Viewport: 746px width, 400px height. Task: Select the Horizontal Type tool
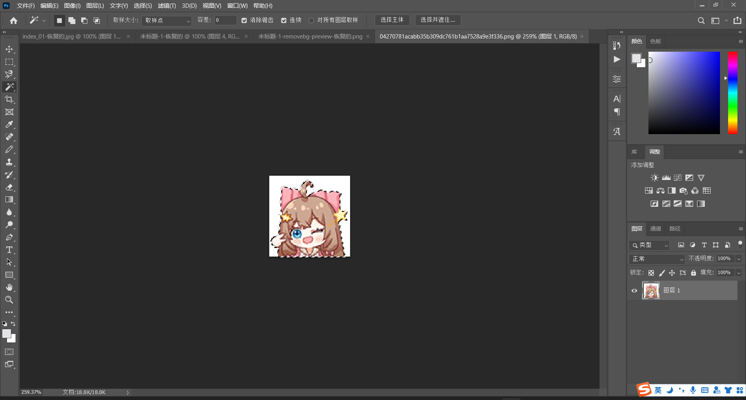coord(9,250)
